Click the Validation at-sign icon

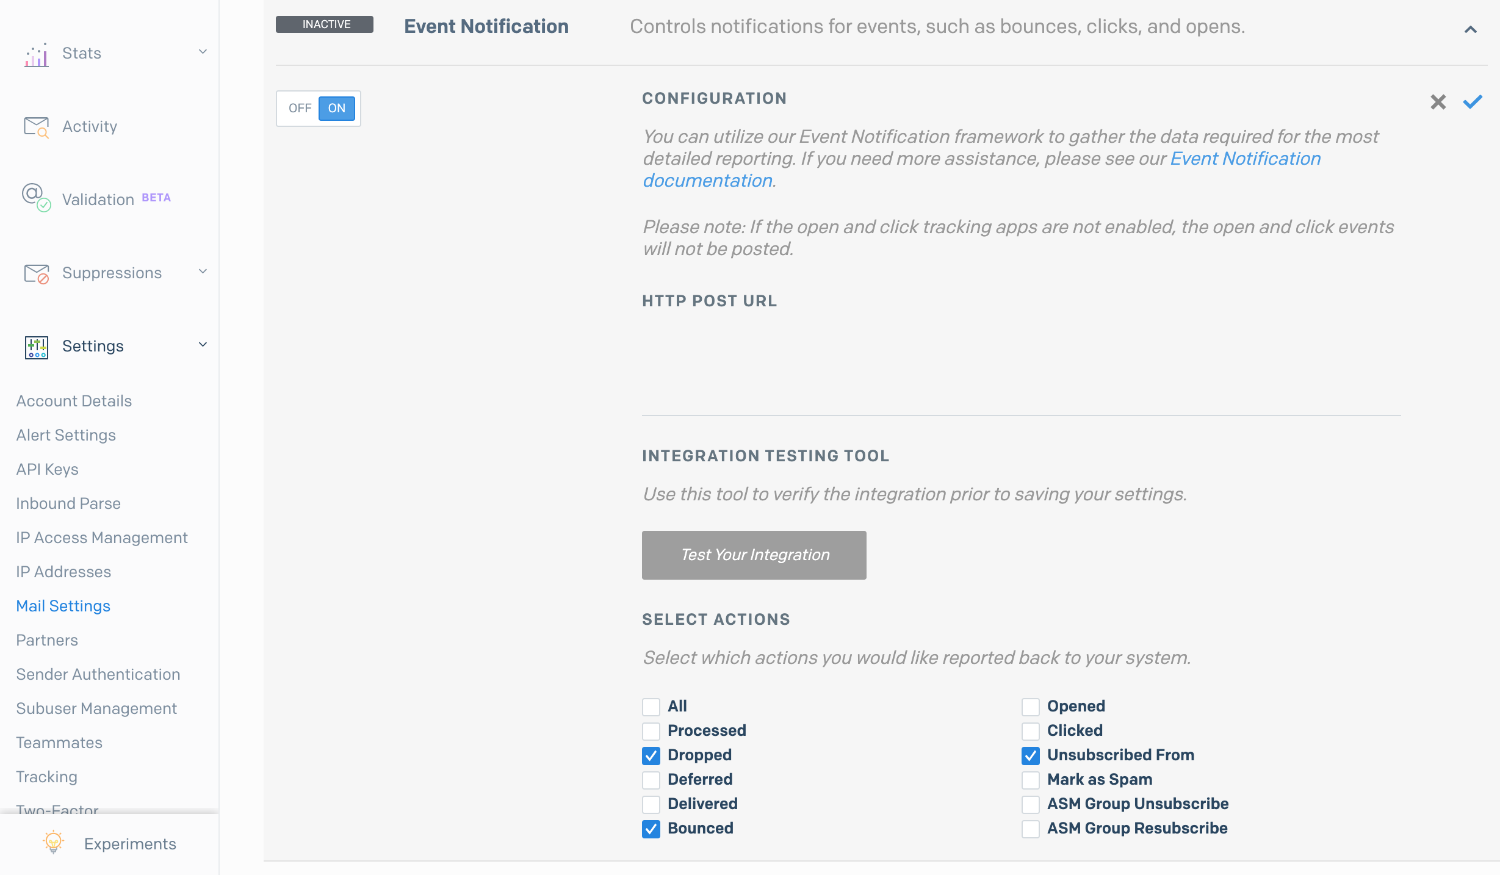click(x=37, y=198)
